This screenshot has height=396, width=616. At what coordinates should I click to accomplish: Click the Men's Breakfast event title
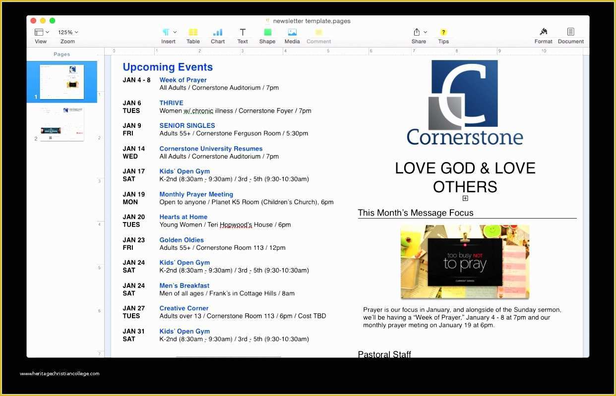(x=184, y=285)
